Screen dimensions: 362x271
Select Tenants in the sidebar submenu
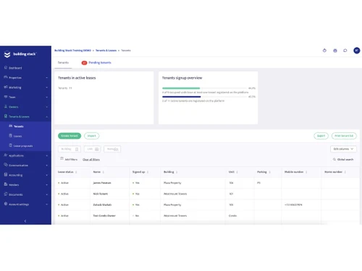pyautogui.click(x=19, y=126)
